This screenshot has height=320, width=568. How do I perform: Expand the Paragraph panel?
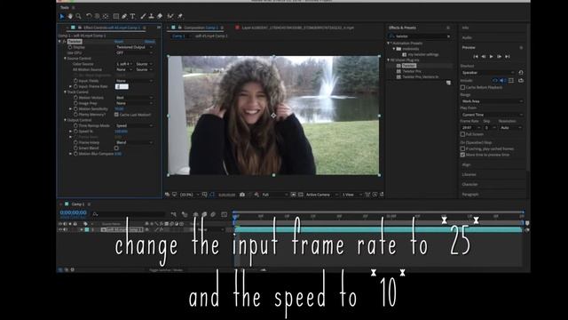[470, 195]
